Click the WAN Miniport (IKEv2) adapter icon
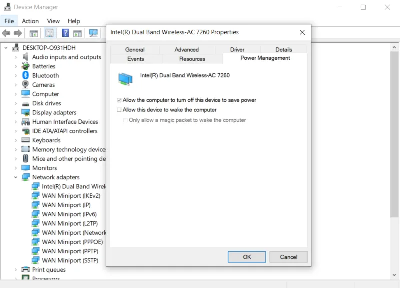Viewport: 400px width, 288px height. tap(35, 196)
